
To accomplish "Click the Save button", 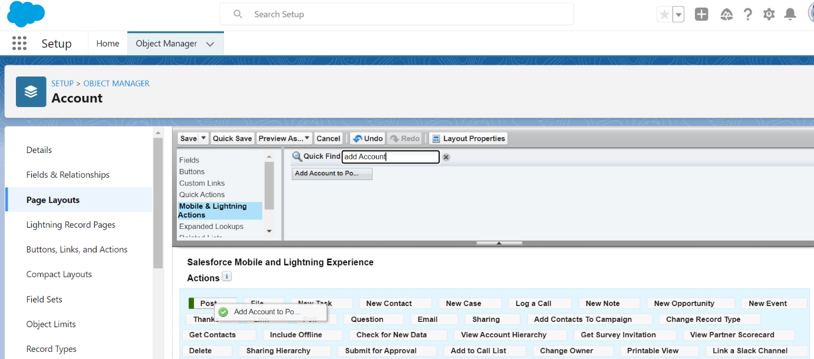I will pyautogui.click(x=189, y=138).
